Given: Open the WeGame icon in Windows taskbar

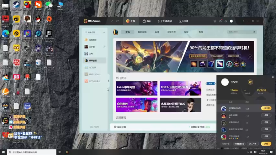Looking at the screenshot, I should (x=67, y=152).
